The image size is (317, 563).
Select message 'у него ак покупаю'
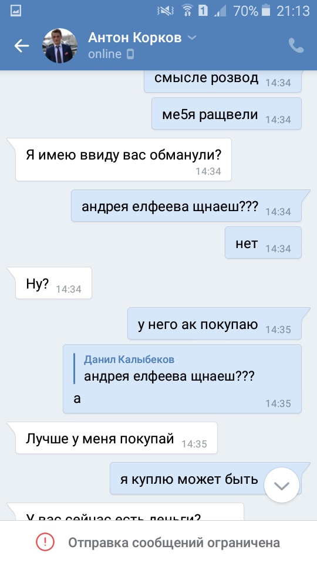[x=215, y=324]
